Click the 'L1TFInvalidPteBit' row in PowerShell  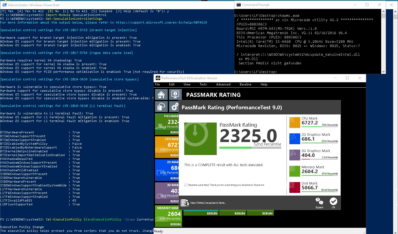pos(38,200)
